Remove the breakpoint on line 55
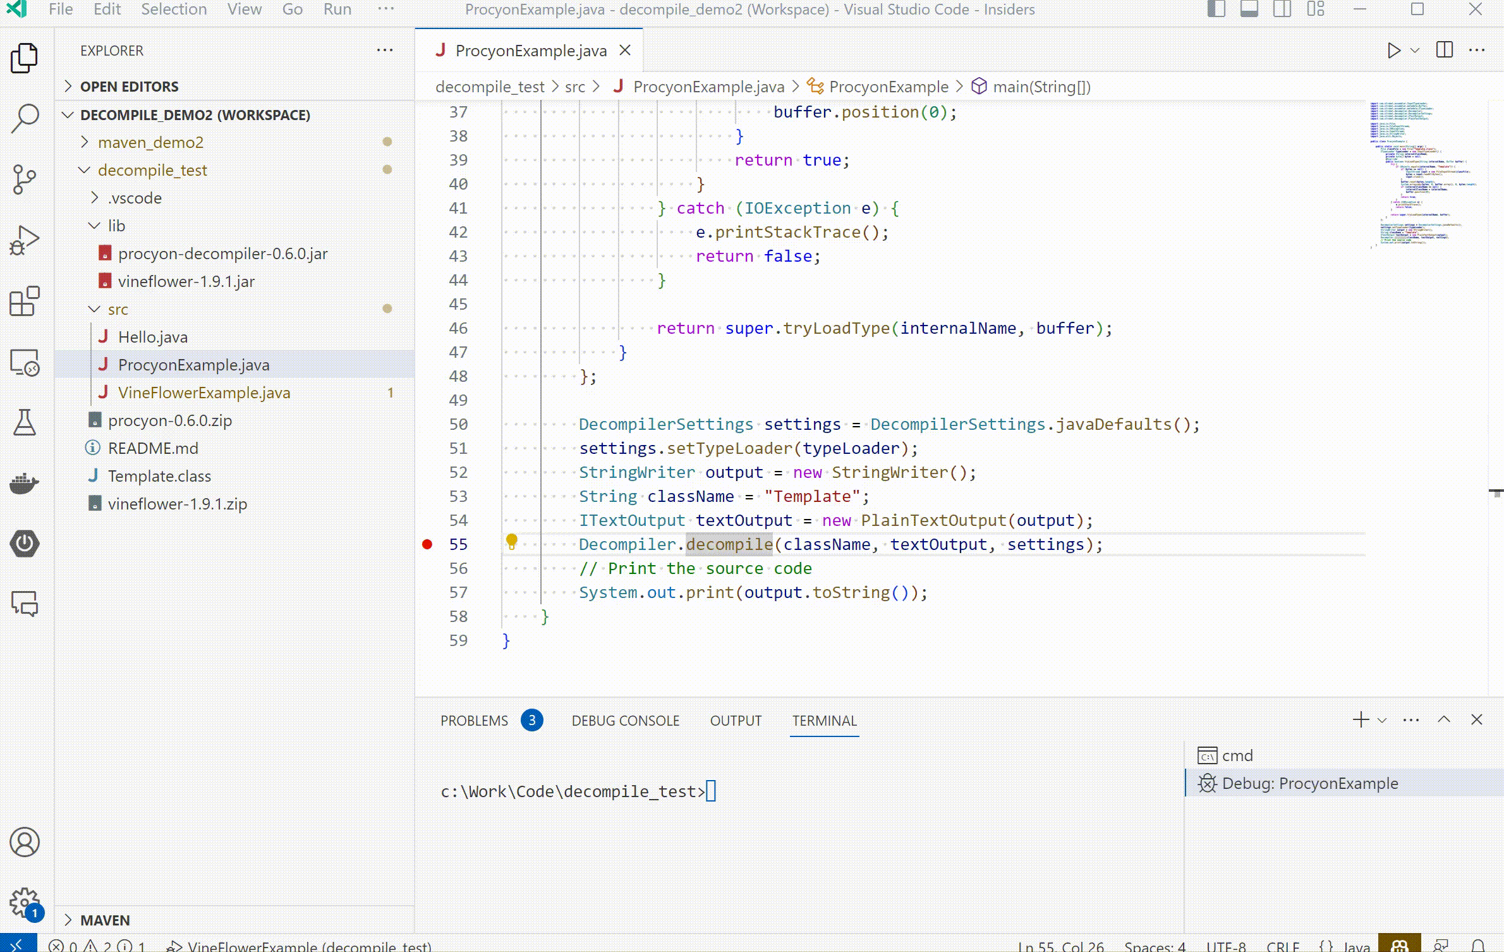 click(x=427, y=544)
